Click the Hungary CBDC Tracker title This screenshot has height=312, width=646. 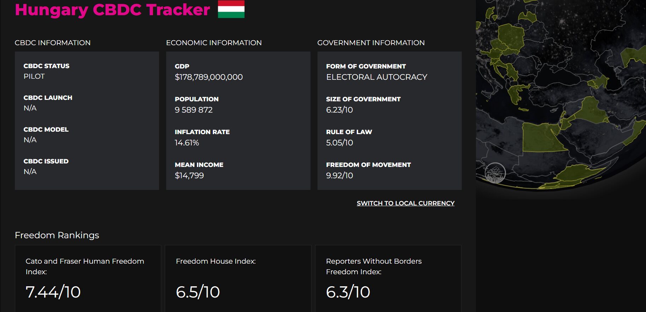pyautogui.click(x=112, y=10)
